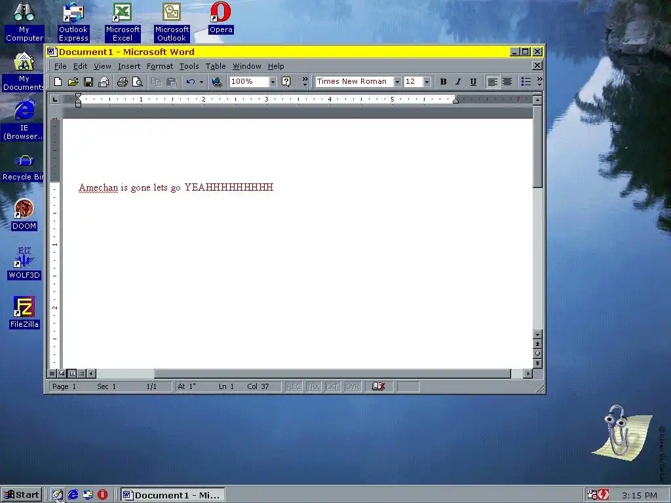Open the Tools menu
Image resolution: width=671 pixels, height=503 pixels.
189,66
